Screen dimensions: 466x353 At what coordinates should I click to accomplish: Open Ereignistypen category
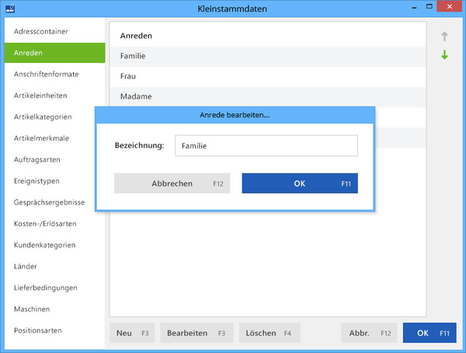[50, 181]
